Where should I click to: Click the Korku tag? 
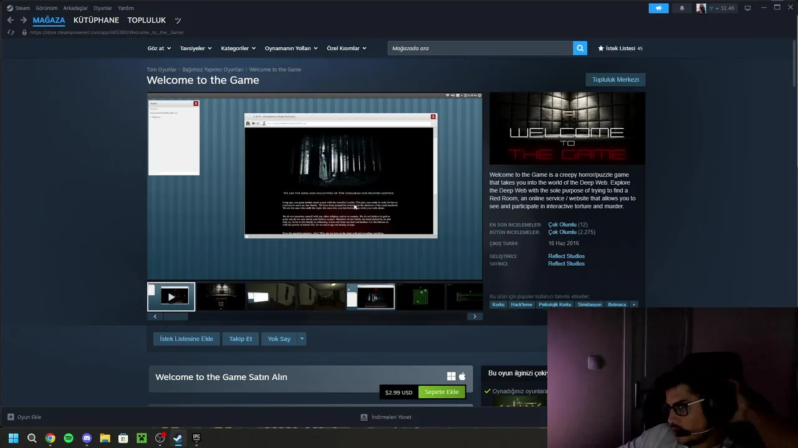pos(498,304)
